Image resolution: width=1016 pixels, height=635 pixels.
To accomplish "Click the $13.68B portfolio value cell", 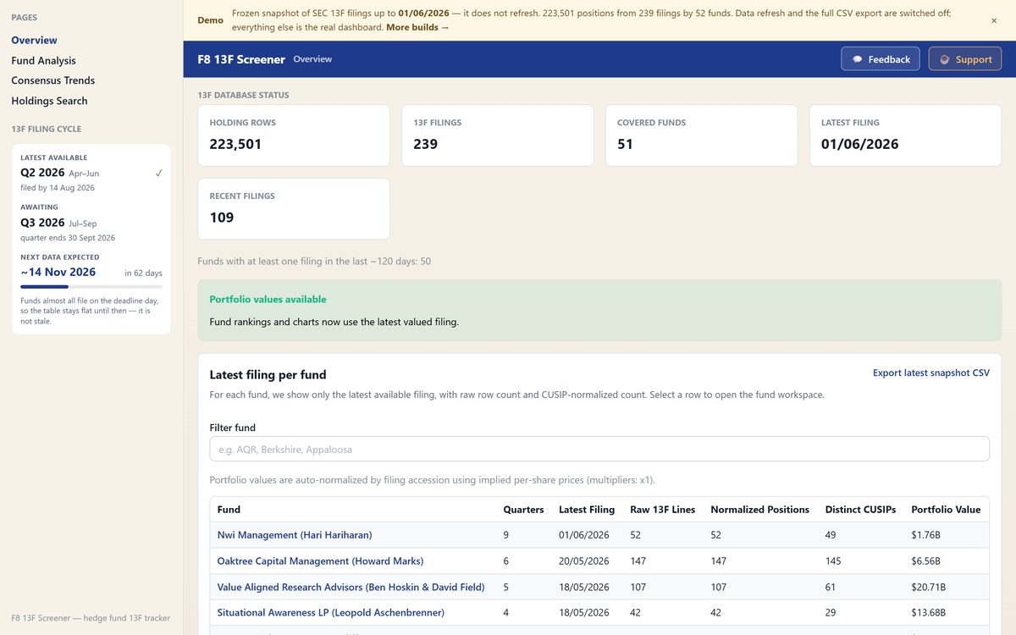I will coord(928,612).
